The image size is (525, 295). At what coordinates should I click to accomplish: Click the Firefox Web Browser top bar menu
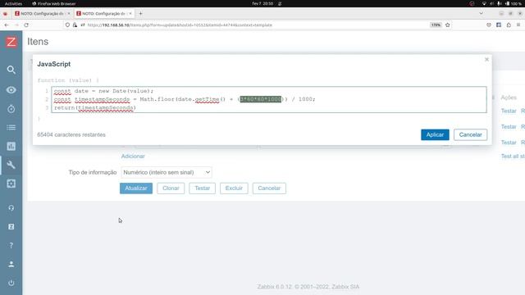click(x=53, y=3)
